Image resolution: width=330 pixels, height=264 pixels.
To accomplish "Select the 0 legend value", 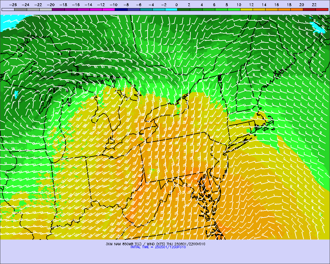I will tap(176, 5).
